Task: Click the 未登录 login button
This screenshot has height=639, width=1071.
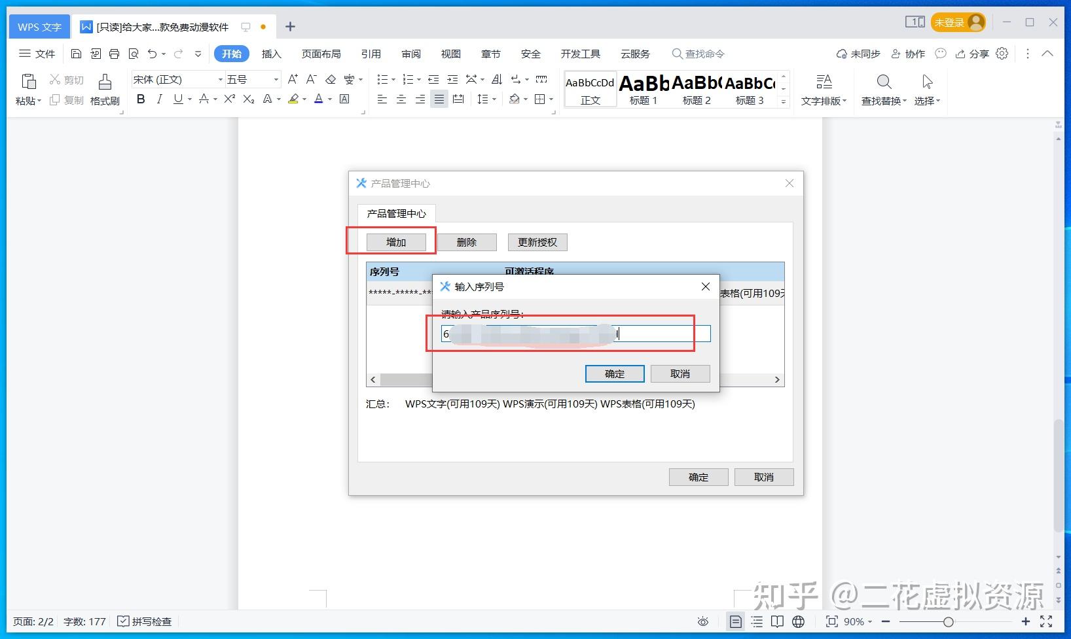Action: [x=958, y=22]
